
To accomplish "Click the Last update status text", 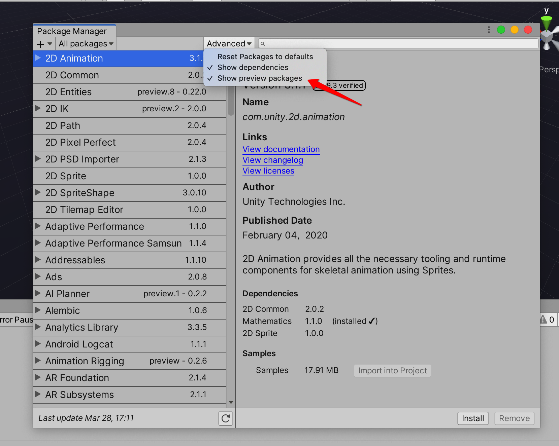I will coord(86,418).
